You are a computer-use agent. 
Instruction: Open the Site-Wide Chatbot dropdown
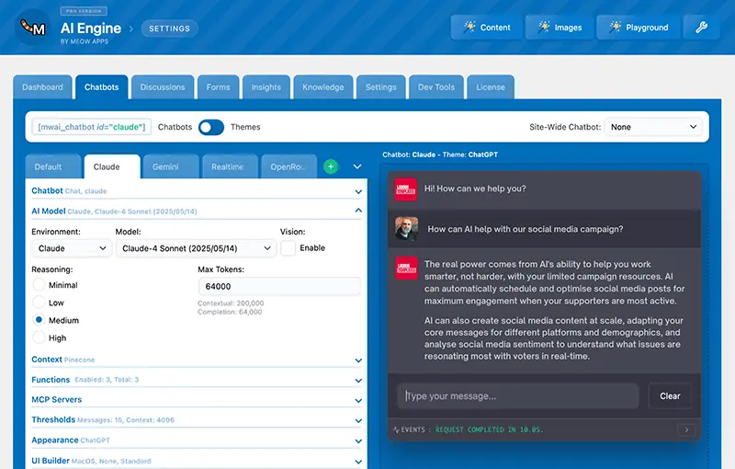point(654,127)
